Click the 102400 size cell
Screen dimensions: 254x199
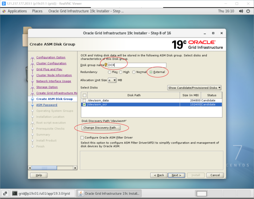(190, 105)
